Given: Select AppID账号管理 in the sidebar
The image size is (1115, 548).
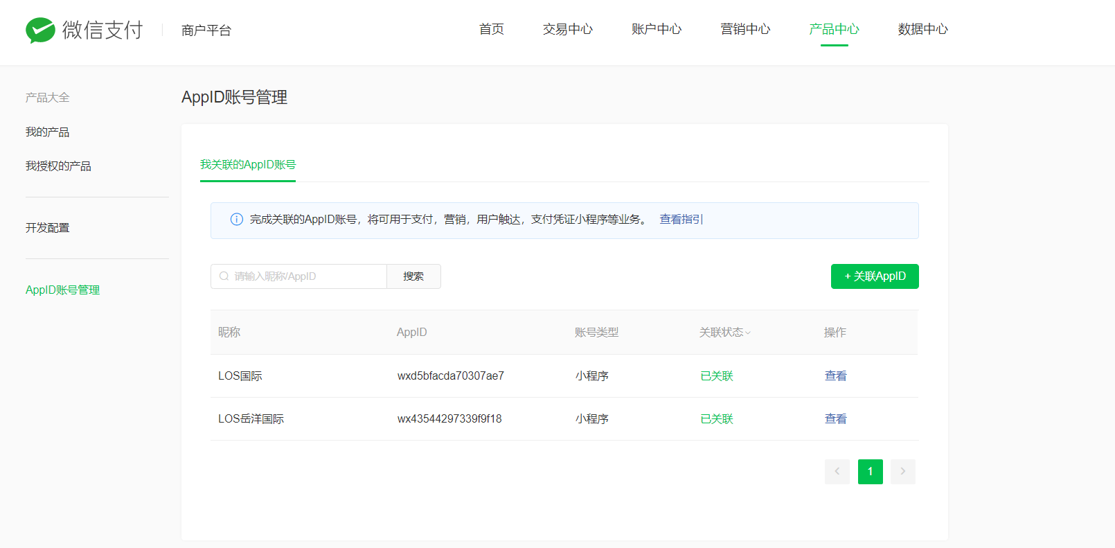Looking at the screenshot, I should coord(63,290).
